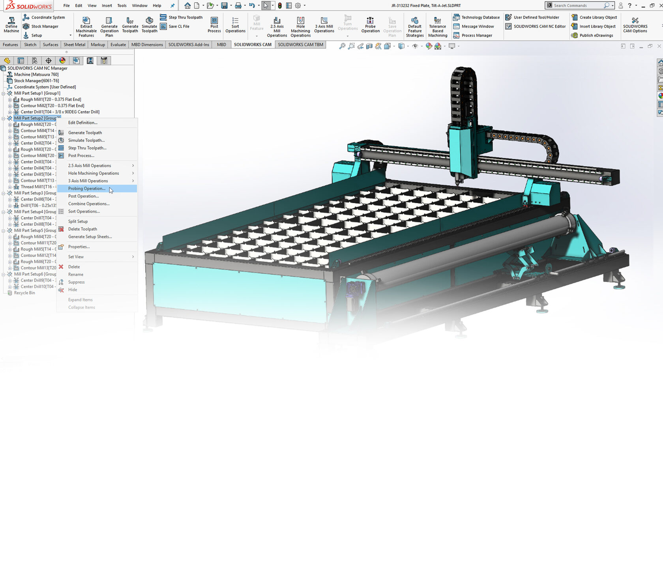Collapse the Mill Part Setup1 tree node

coord(4,93)
